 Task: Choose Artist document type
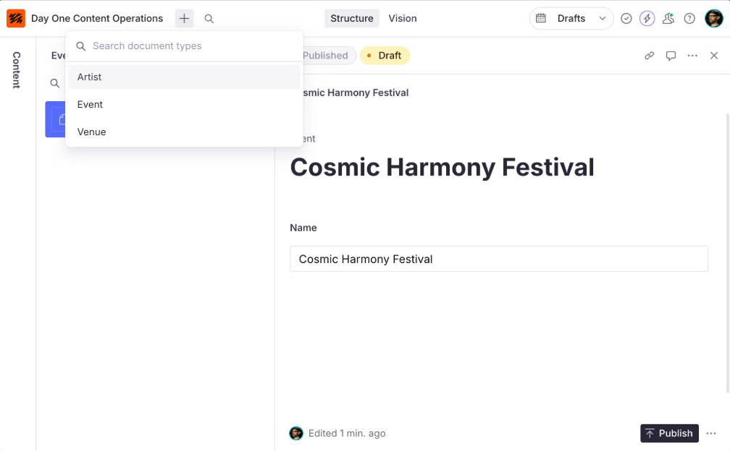click(x=185, y=77)
